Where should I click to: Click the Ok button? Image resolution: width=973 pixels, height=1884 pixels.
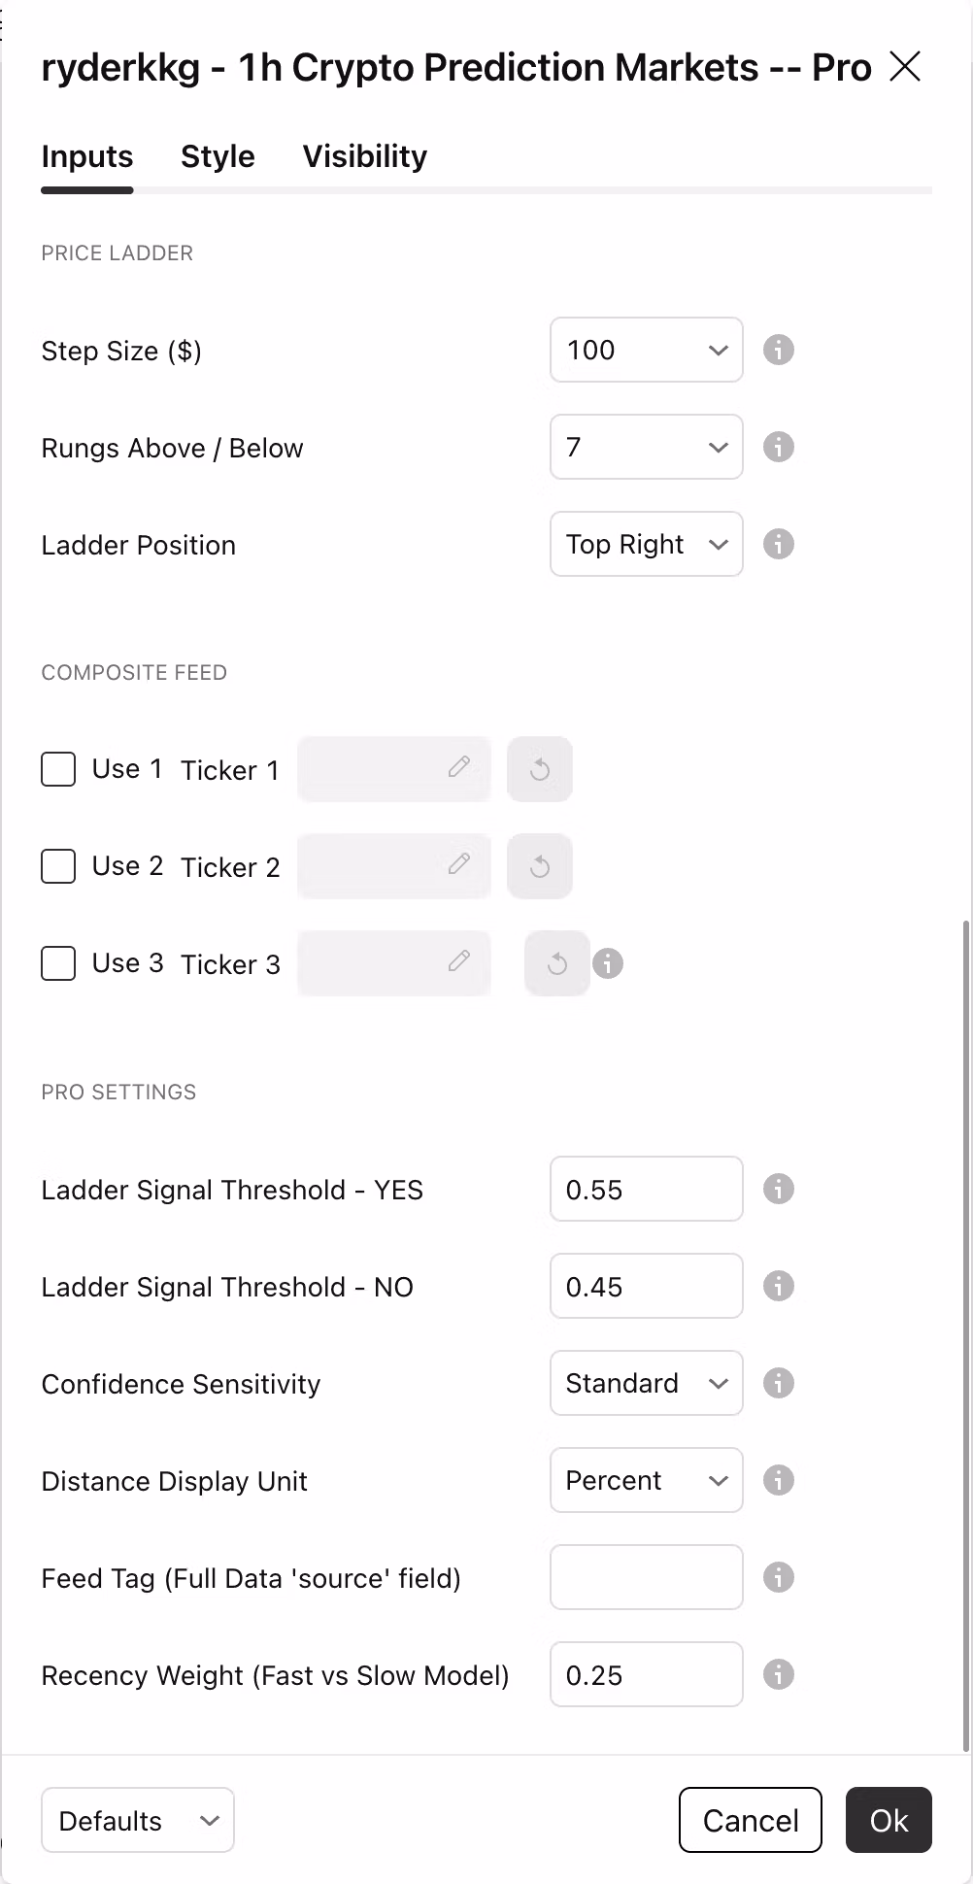(889, 1820)
